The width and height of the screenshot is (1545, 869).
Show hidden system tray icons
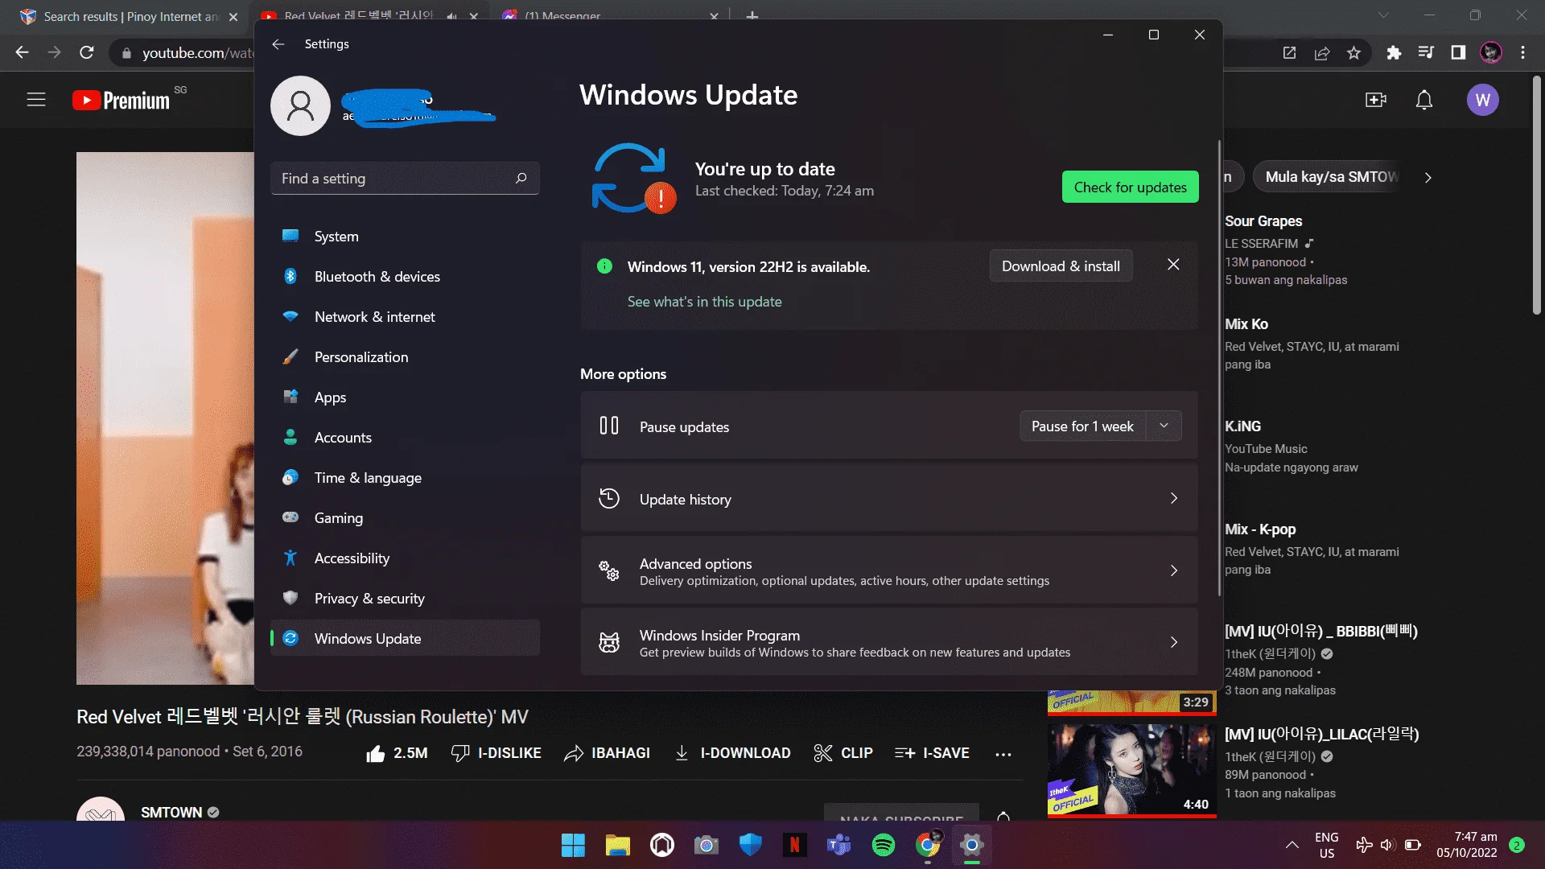click(x=1292, y=845)
